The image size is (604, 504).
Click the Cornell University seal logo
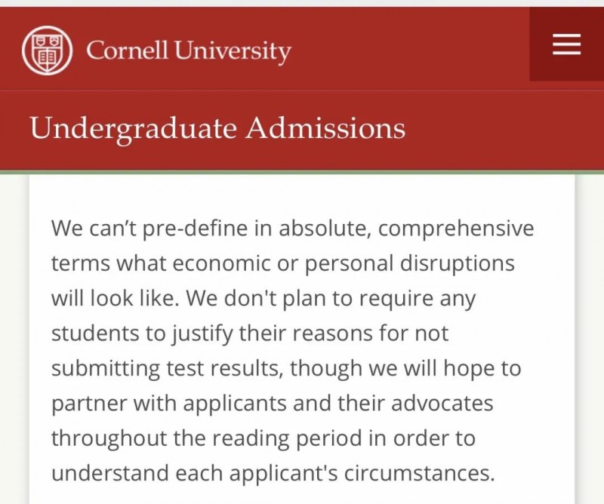[x=48, y=50]
